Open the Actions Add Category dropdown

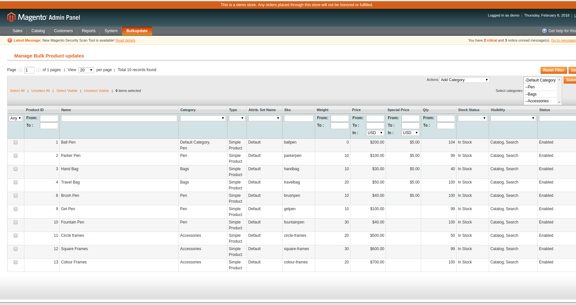coord(464,80)
